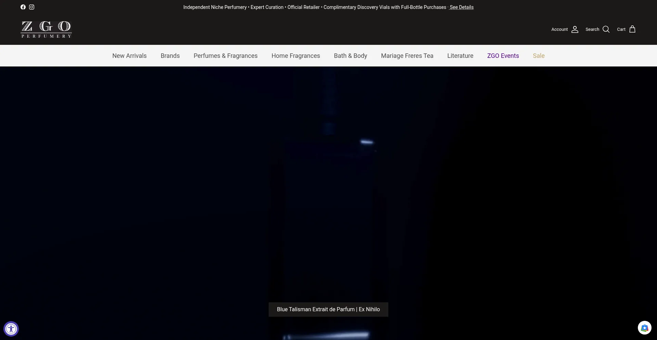Open the accessibility options widget

[x=11, y=329]
